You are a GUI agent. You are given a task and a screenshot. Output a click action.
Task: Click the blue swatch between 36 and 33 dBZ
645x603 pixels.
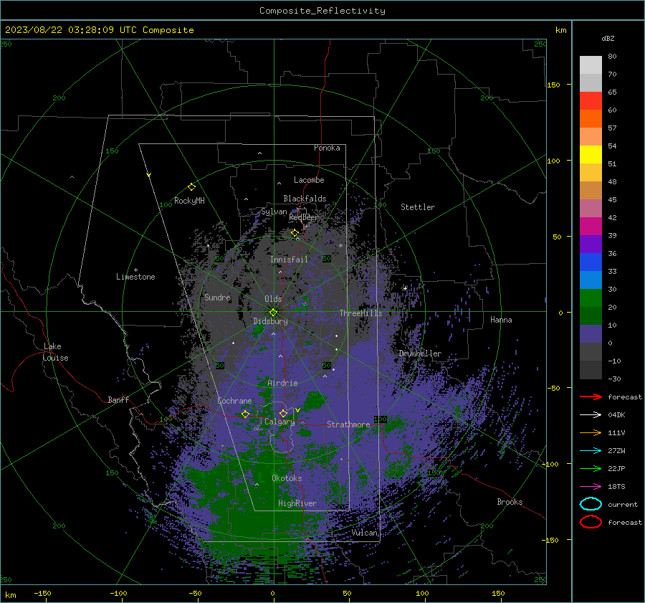pyautogui.click(x=591, y=262)
